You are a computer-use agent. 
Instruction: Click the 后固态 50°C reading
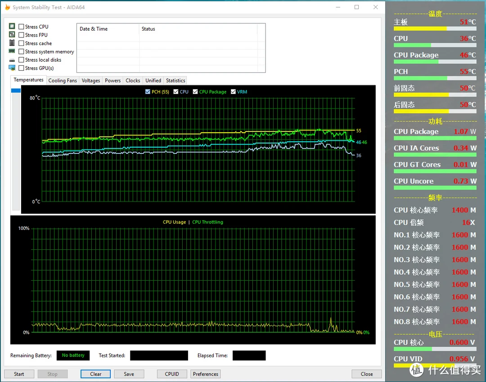[x=435, y=104]
